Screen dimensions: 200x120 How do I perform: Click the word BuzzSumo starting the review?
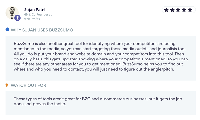tap(24, 44)
